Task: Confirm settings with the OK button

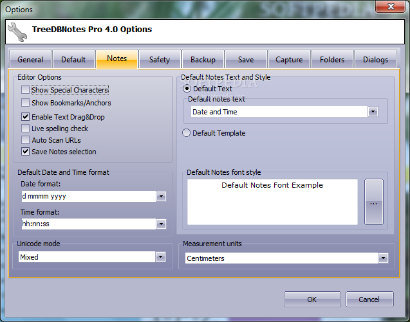Action: pyautogui.click(x=312, y=300)
